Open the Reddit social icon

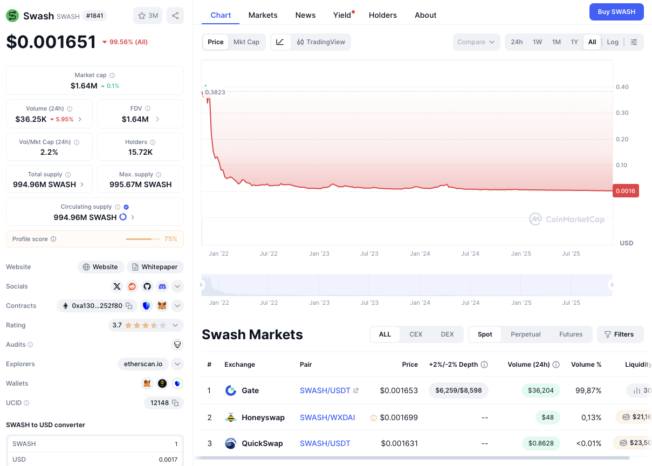[x=132, y=286]
